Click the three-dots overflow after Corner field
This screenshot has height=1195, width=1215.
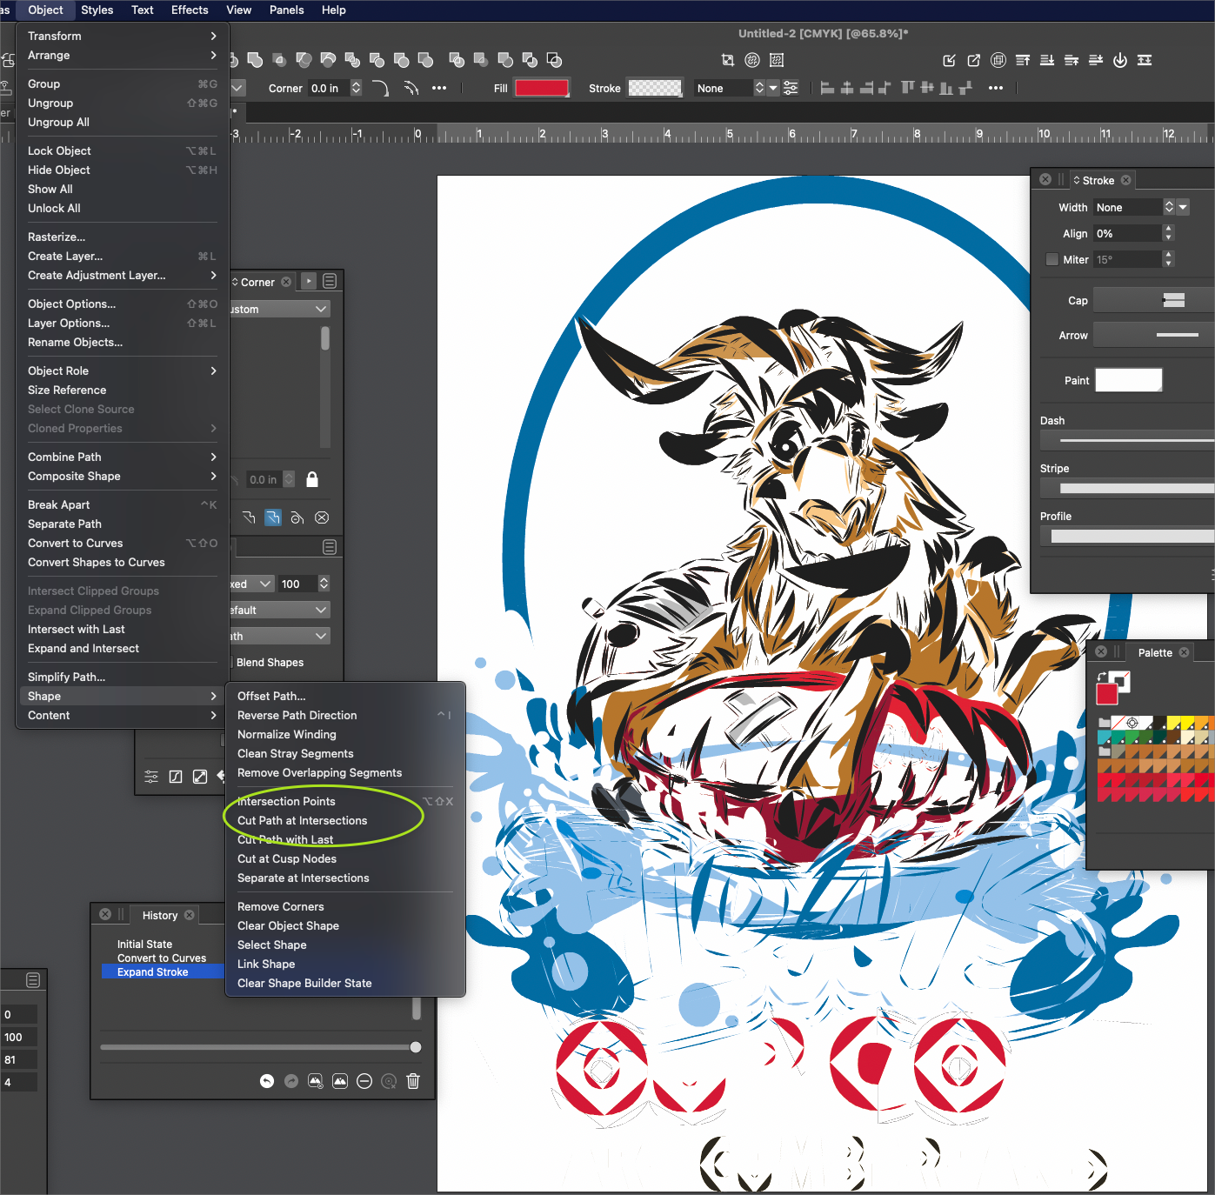[439, 88]
